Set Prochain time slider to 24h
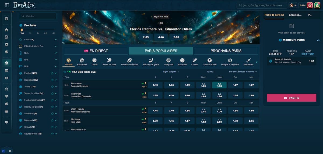Image resolution: width=323 pixels, height=154 pixels. click(x=46, y=33)
